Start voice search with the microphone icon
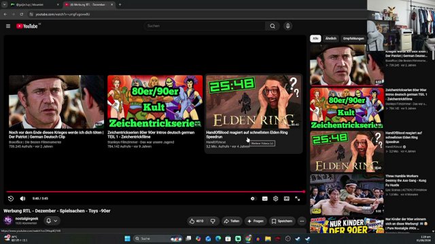 point(288,26)
